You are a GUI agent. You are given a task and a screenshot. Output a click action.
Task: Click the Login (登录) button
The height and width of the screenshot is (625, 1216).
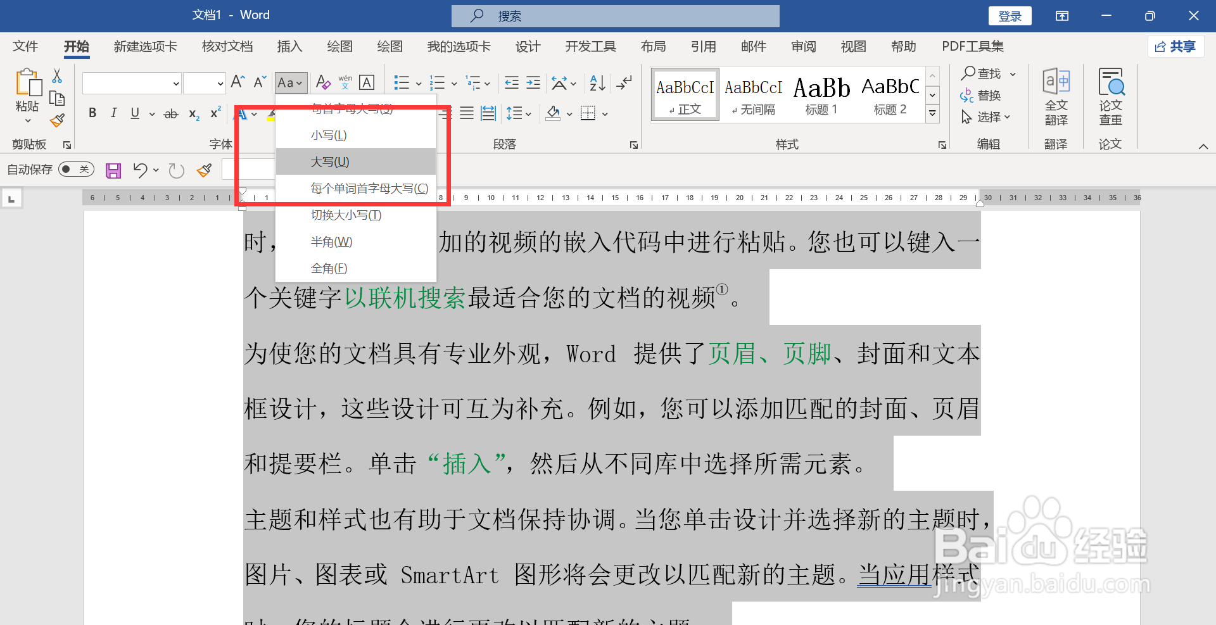pyautogui.click(x=1010, y=16)
